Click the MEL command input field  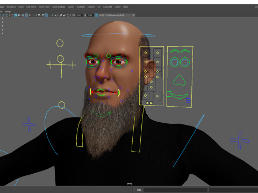click(x=175, y=190)
